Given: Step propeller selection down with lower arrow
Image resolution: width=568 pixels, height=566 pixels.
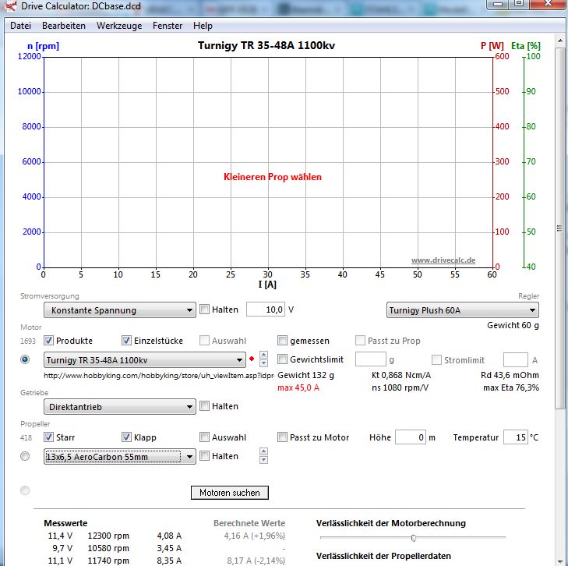Looking at the screenshot, I should coord(263,460).
